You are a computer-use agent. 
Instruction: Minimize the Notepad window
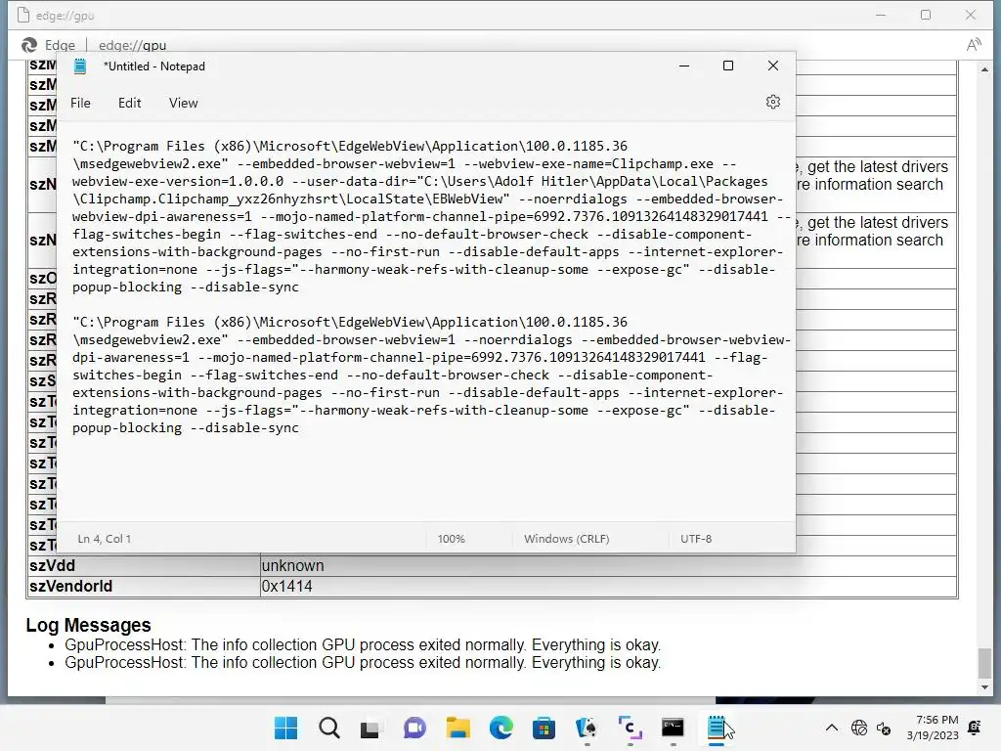pos(684,66)
